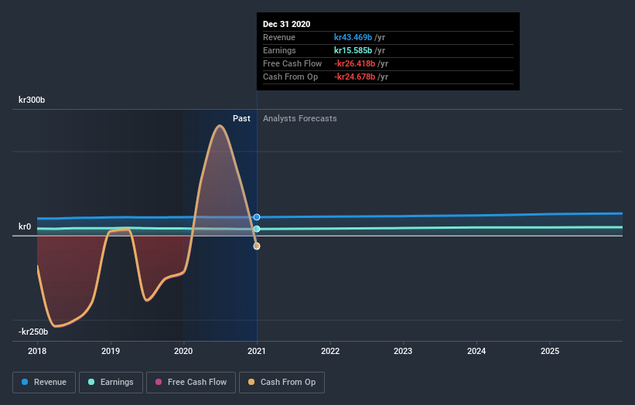The image size is (635, 405).
Task: Click the 2018 x-axis label
Action: point(37,351)
